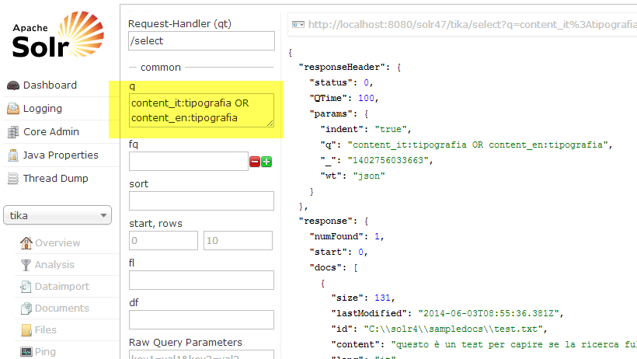
Task: Click the "indent": "true" parameter line
Action: [366, 129]
